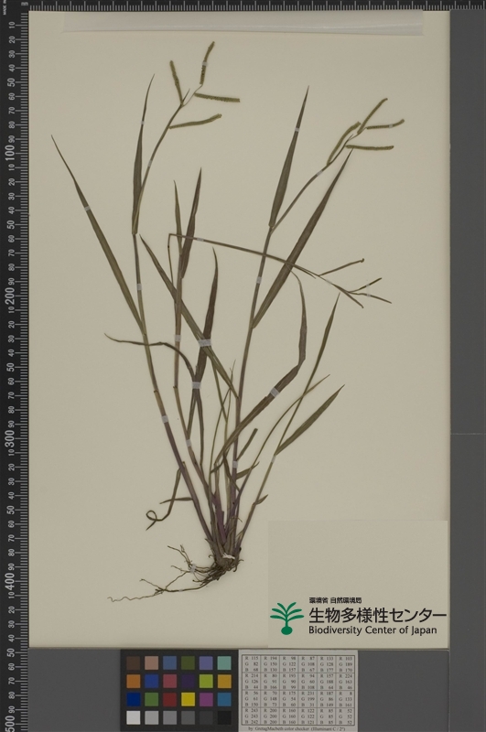Click the orange swatch in the second row
The image size is (486, 732).
click(x=133, y=681)
